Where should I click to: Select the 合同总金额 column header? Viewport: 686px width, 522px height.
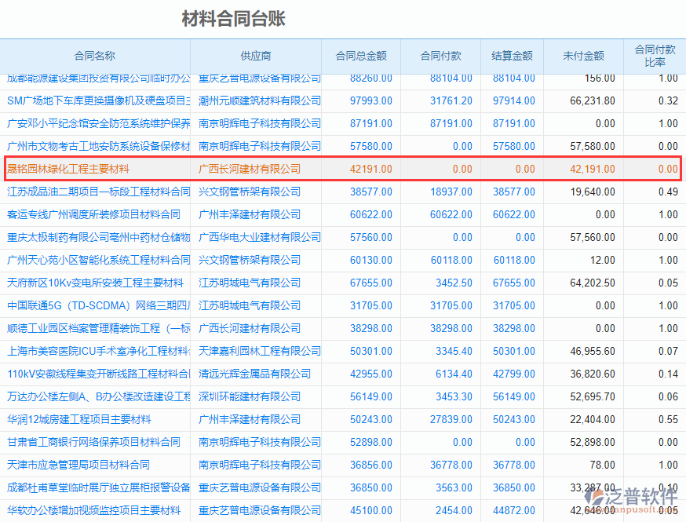(x=361, y=56)
